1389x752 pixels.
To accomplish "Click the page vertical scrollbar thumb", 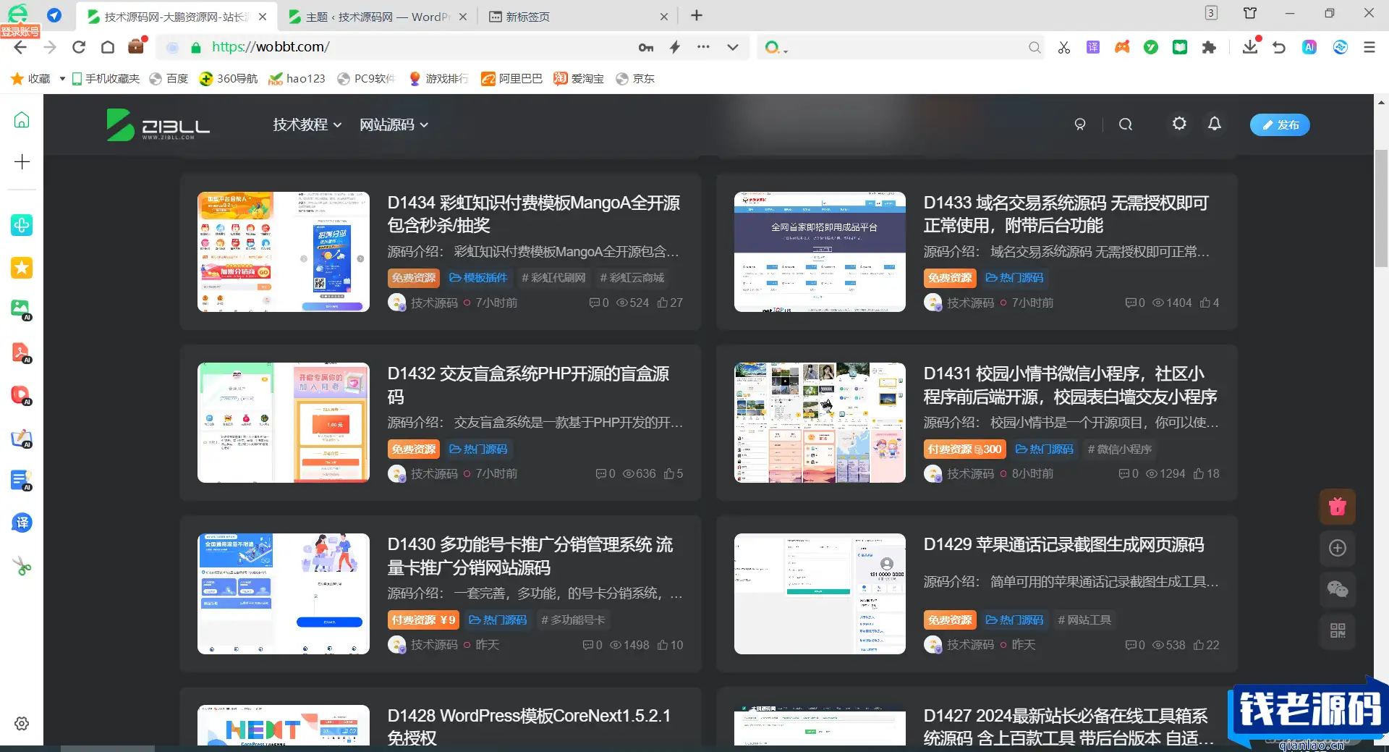I will click(1381, 208).
